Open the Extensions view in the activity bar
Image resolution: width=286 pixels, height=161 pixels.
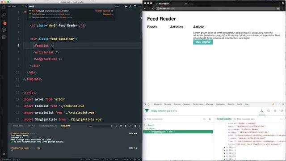click(4, 37)
